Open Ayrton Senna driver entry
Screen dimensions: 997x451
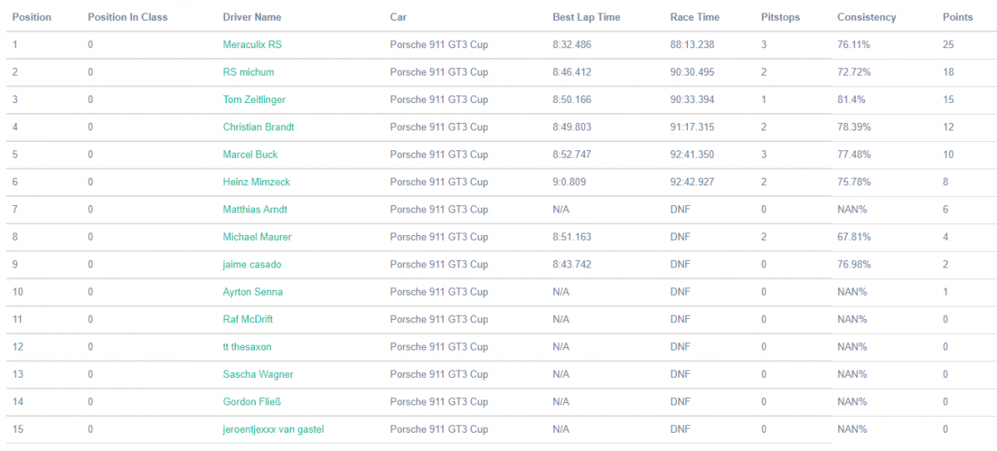click(x=253, y=292)
